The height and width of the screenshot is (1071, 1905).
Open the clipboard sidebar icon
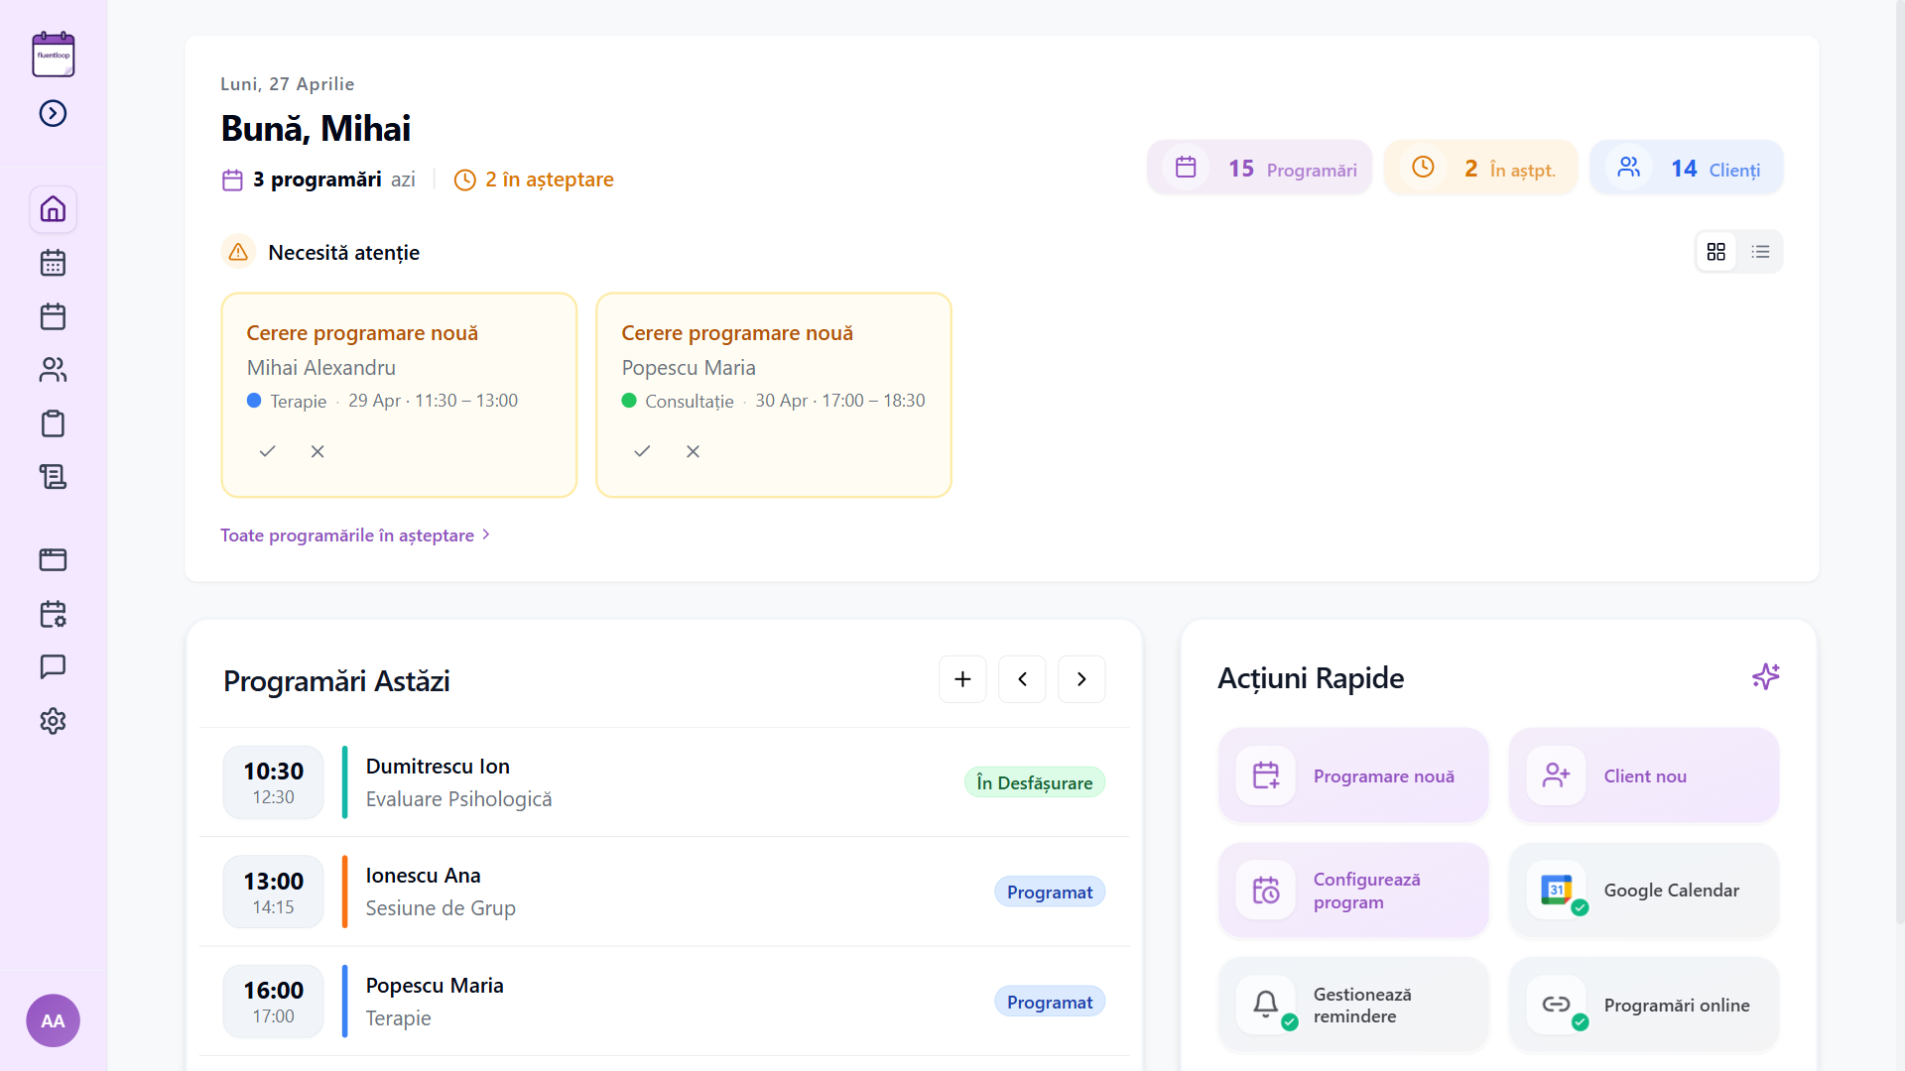53,423
